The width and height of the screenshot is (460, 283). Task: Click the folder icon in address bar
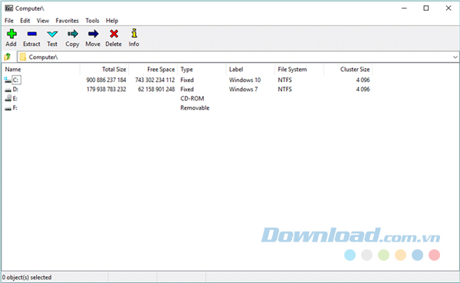[x=23, y=57]
